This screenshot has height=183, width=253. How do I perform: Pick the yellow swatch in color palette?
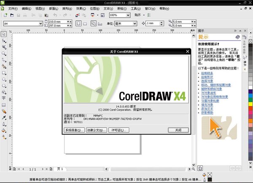(x=250, y=104)
